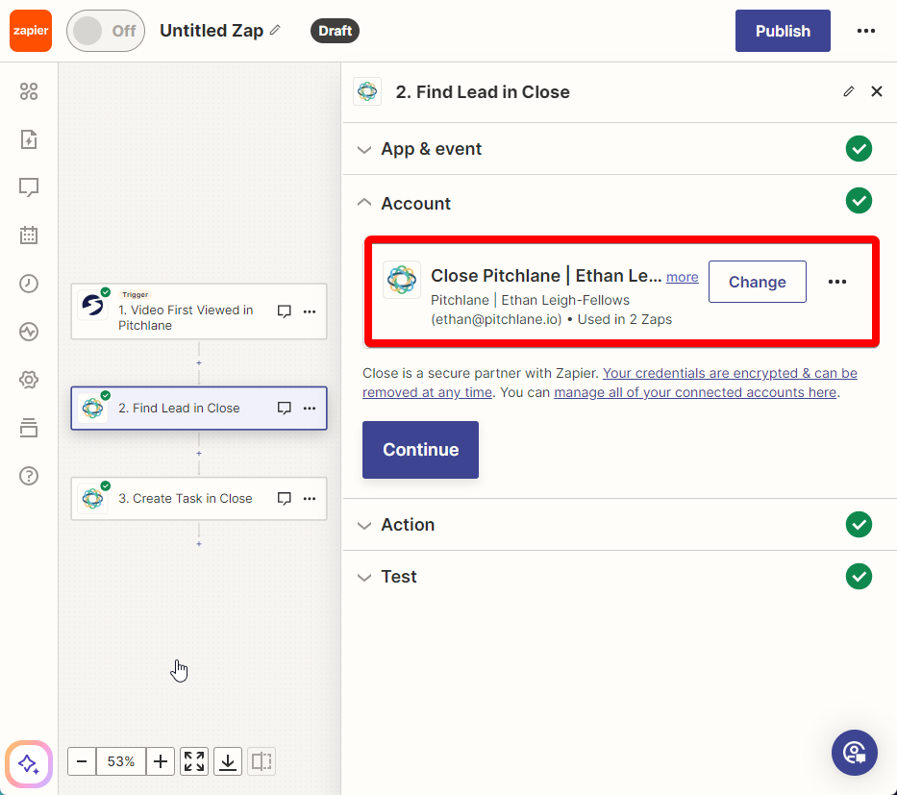Open the sidebar help question icon
The image size is (897, 795).
(29, 476)
